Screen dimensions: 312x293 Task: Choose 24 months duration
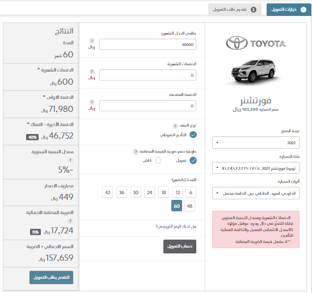149,192
